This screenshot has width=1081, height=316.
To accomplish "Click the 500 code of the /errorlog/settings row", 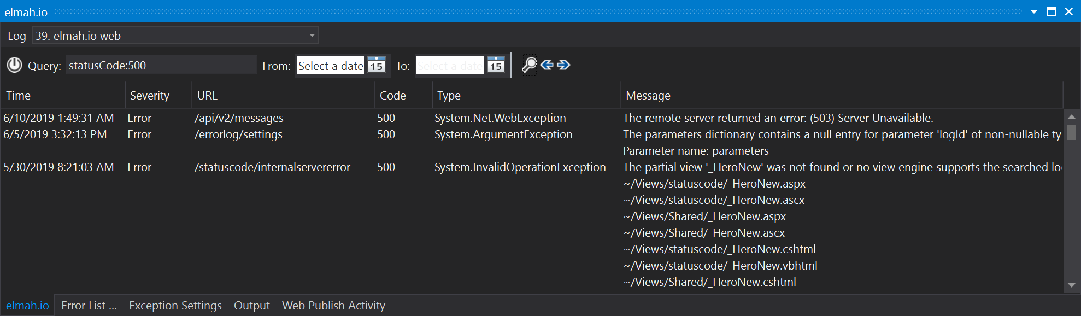I will 386,134.
